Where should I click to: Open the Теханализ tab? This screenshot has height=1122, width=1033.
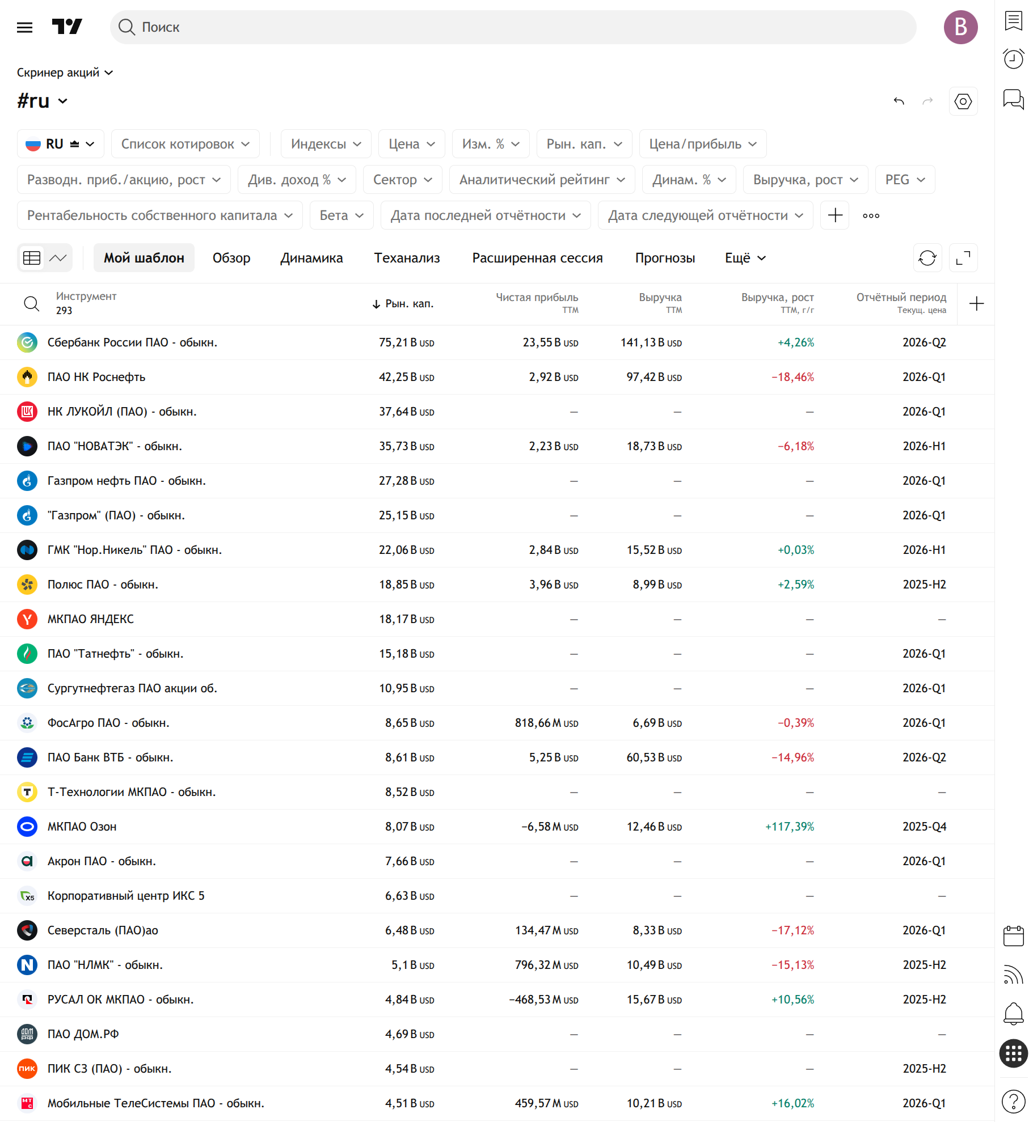point(407,258)
